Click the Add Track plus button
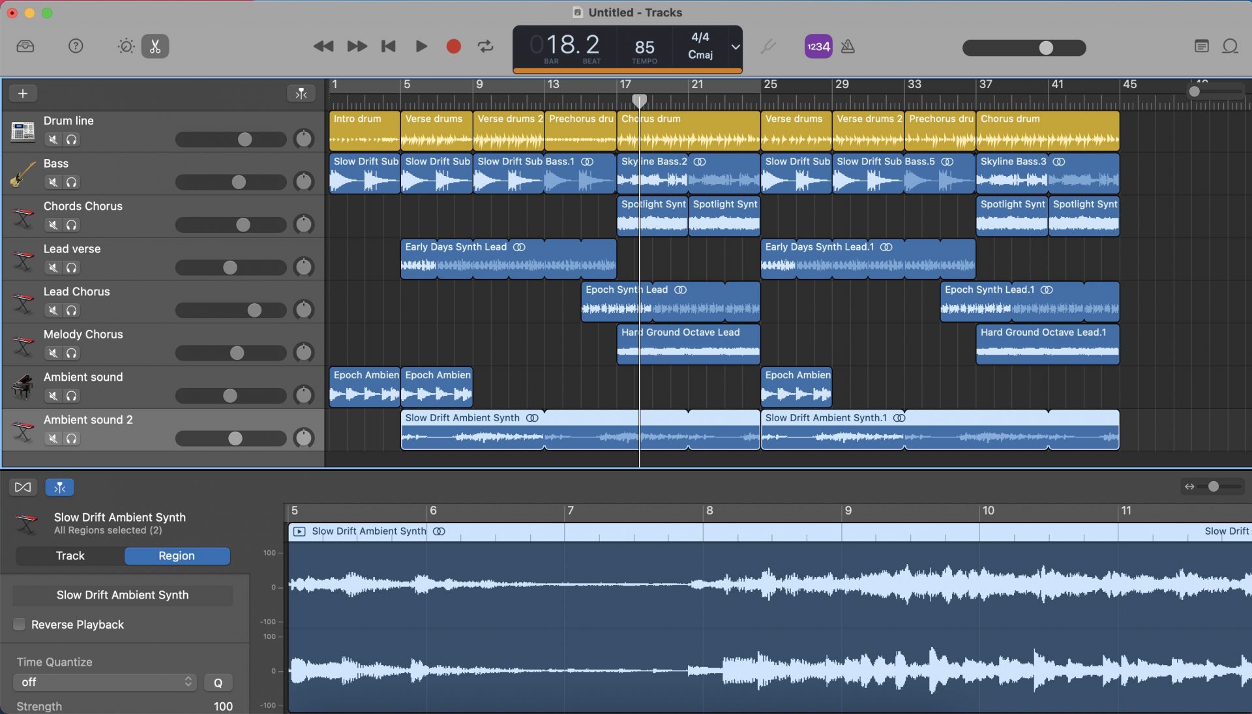Screen dimensions: 1252x714 coord(23,93)
